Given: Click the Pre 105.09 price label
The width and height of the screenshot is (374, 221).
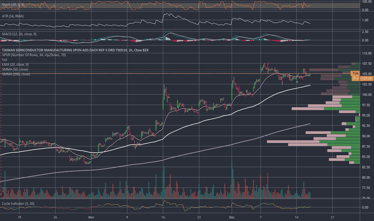Looking at the screenshot, I should pyautogui.click(x=362, y=78).
